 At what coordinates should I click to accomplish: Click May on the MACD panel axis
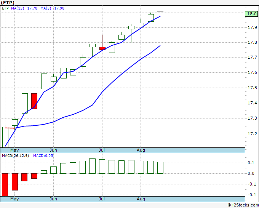click(14, 199)
